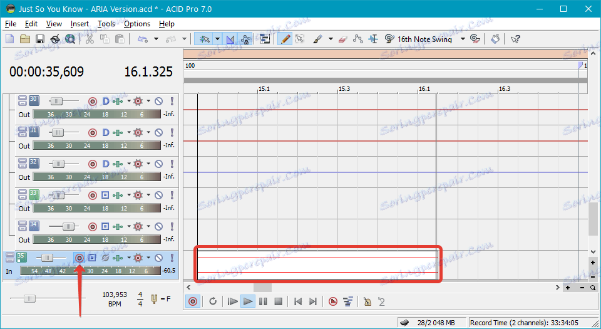Click the timeline zoom magnifier icon

(x=593, y=288)
